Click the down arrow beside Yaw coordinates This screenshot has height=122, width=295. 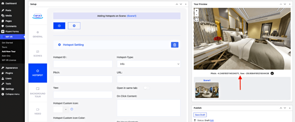coord(272,73)
